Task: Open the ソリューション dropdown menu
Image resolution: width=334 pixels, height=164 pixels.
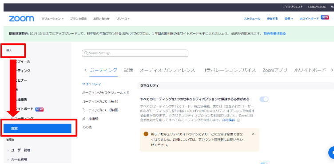Action: tap(52, 19)
